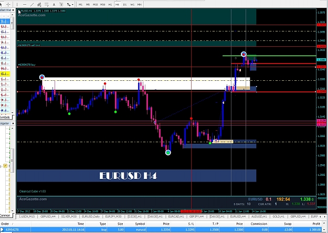This screenshot has height=233, width=328.
Task: Select the equidistant channel tool
Action: click(39, 4)
